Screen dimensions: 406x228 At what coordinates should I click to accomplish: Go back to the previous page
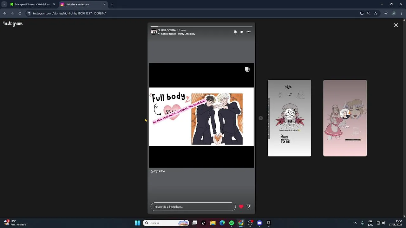(5, 13)
